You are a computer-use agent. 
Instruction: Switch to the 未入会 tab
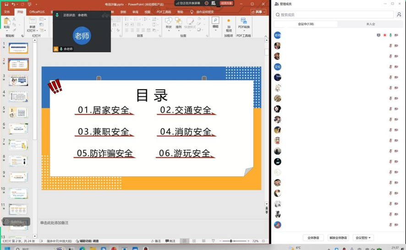(x=370, y=24)
